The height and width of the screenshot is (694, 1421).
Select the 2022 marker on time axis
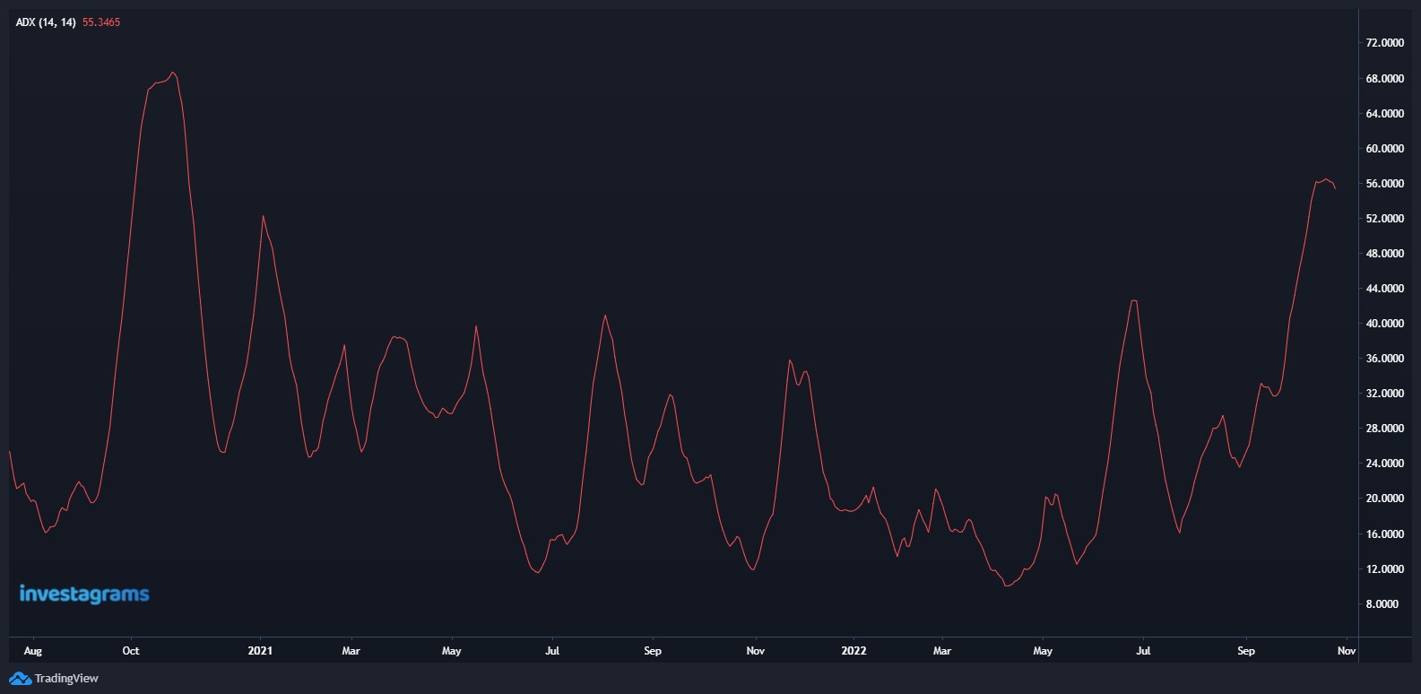click(853, 651)
